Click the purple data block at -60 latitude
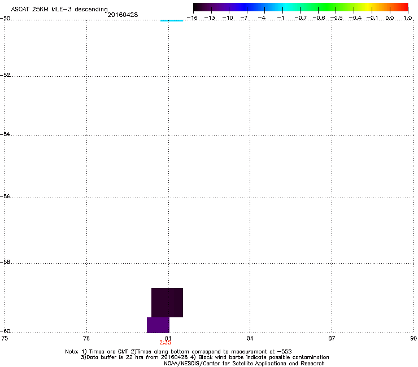The height and width of the screenshot is (367, 418). 158,325
